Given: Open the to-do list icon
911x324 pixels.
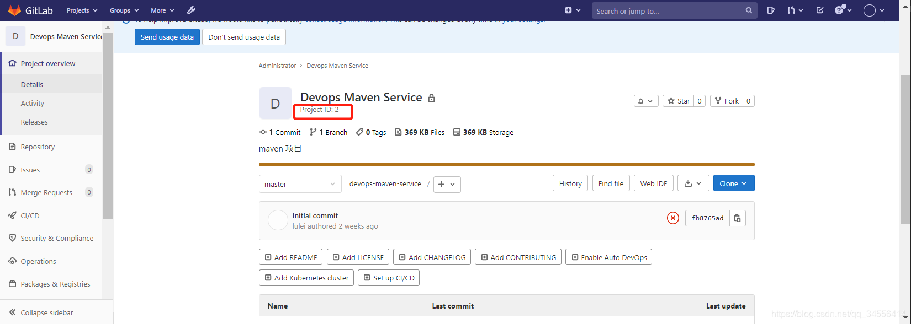Looking at the screenshot, I should 820,10.
